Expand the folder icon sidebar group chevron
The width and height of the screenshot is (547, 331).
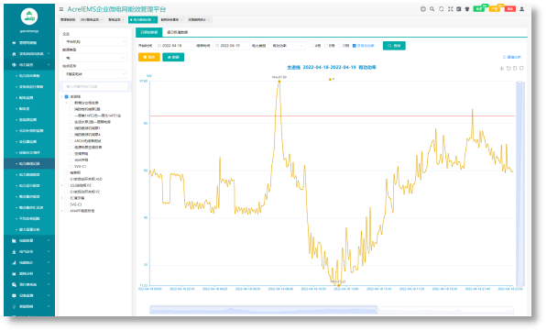click(x=49, y=240)
